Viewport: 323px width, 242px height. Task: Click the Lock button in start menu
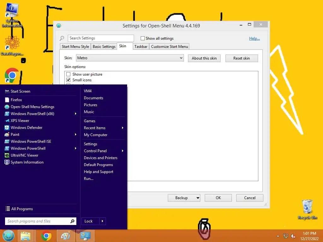[91, 221]
